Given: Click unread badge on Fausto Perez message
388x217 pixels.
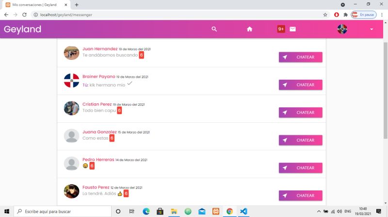Looking at the screenshot, I should 126,194.
